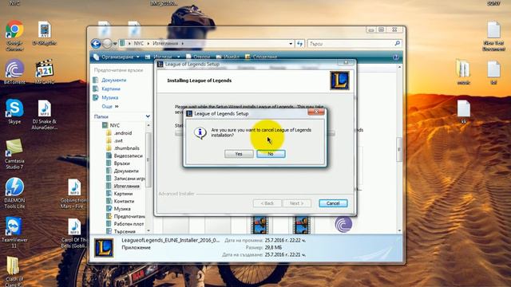Select Търсения folder in tree

[125, 231]
